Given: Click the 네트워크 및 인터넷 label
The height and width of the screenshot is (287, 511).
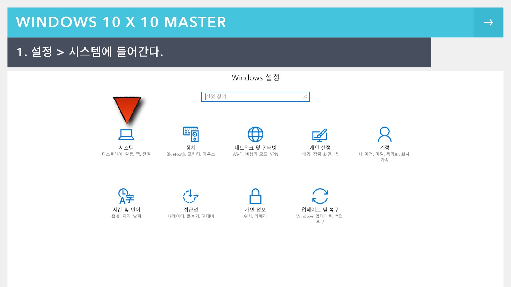Looking at the screenshot, I should (256, 148).
